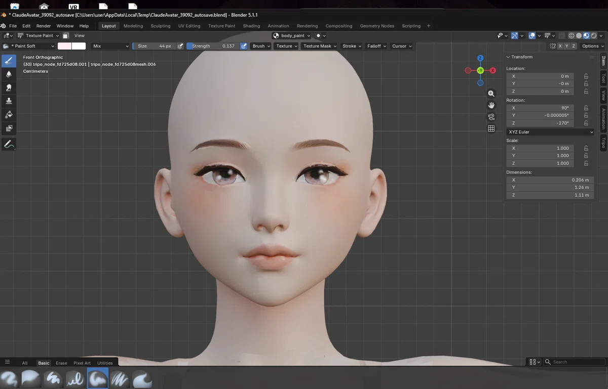Toggle the camera view icon
The width and height of the screenshot is (608, 389).
(491, 117)
